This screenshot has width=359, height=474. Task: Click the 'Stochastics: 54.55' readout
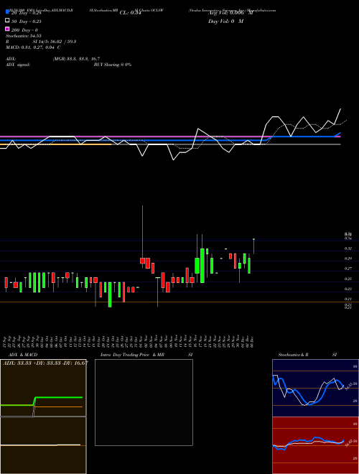pos(24,36)
